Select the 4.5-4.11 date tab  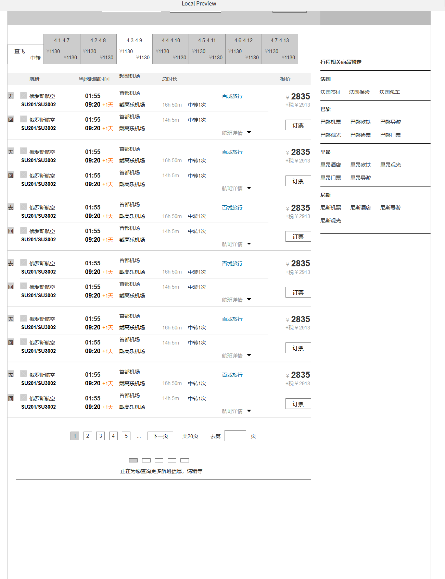(207, 49)
